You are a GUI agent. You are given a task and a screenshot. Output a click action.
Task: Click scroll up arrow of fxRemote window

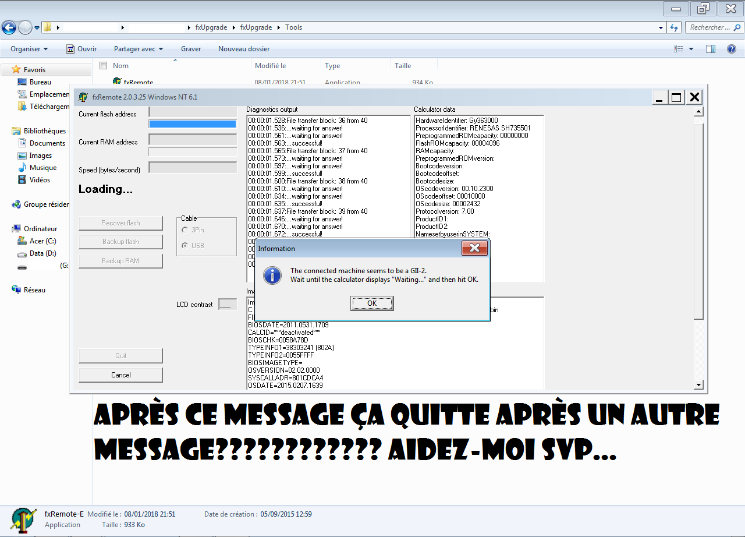[699, 111]
